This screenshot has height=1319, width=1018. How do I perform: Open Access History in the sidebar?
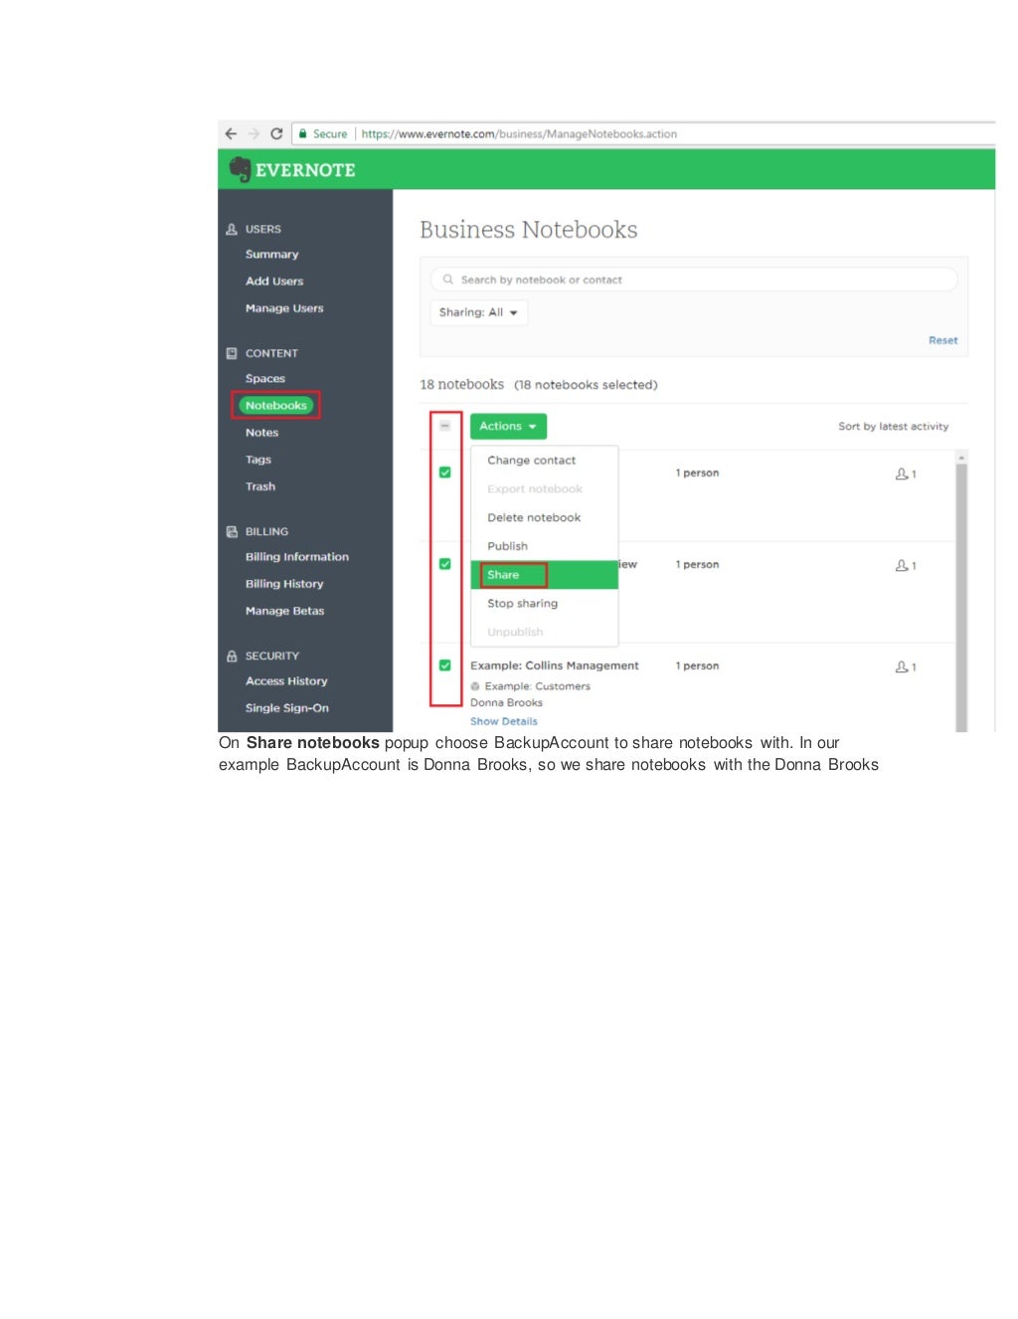tap(286, 681)
